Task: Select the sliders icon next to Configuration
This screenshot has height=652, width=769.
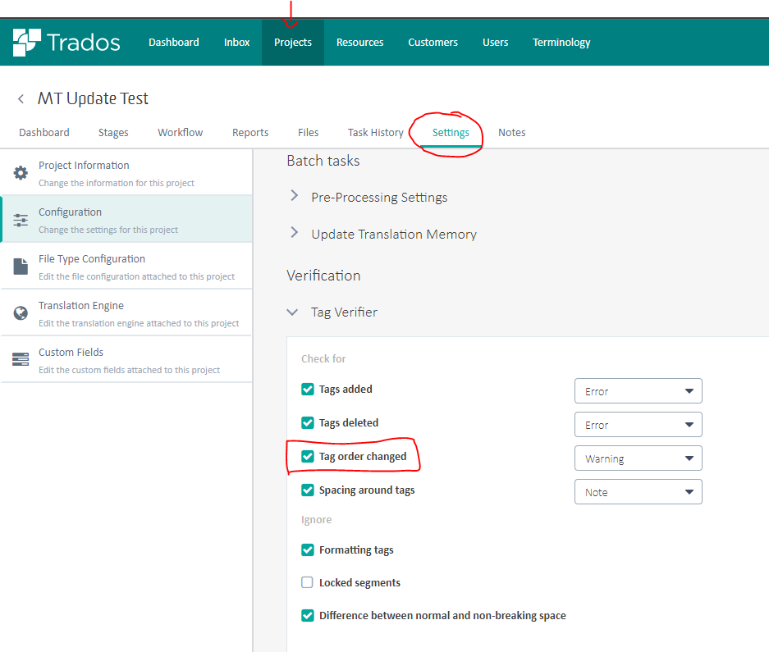Action: click(x=21, y=219)
